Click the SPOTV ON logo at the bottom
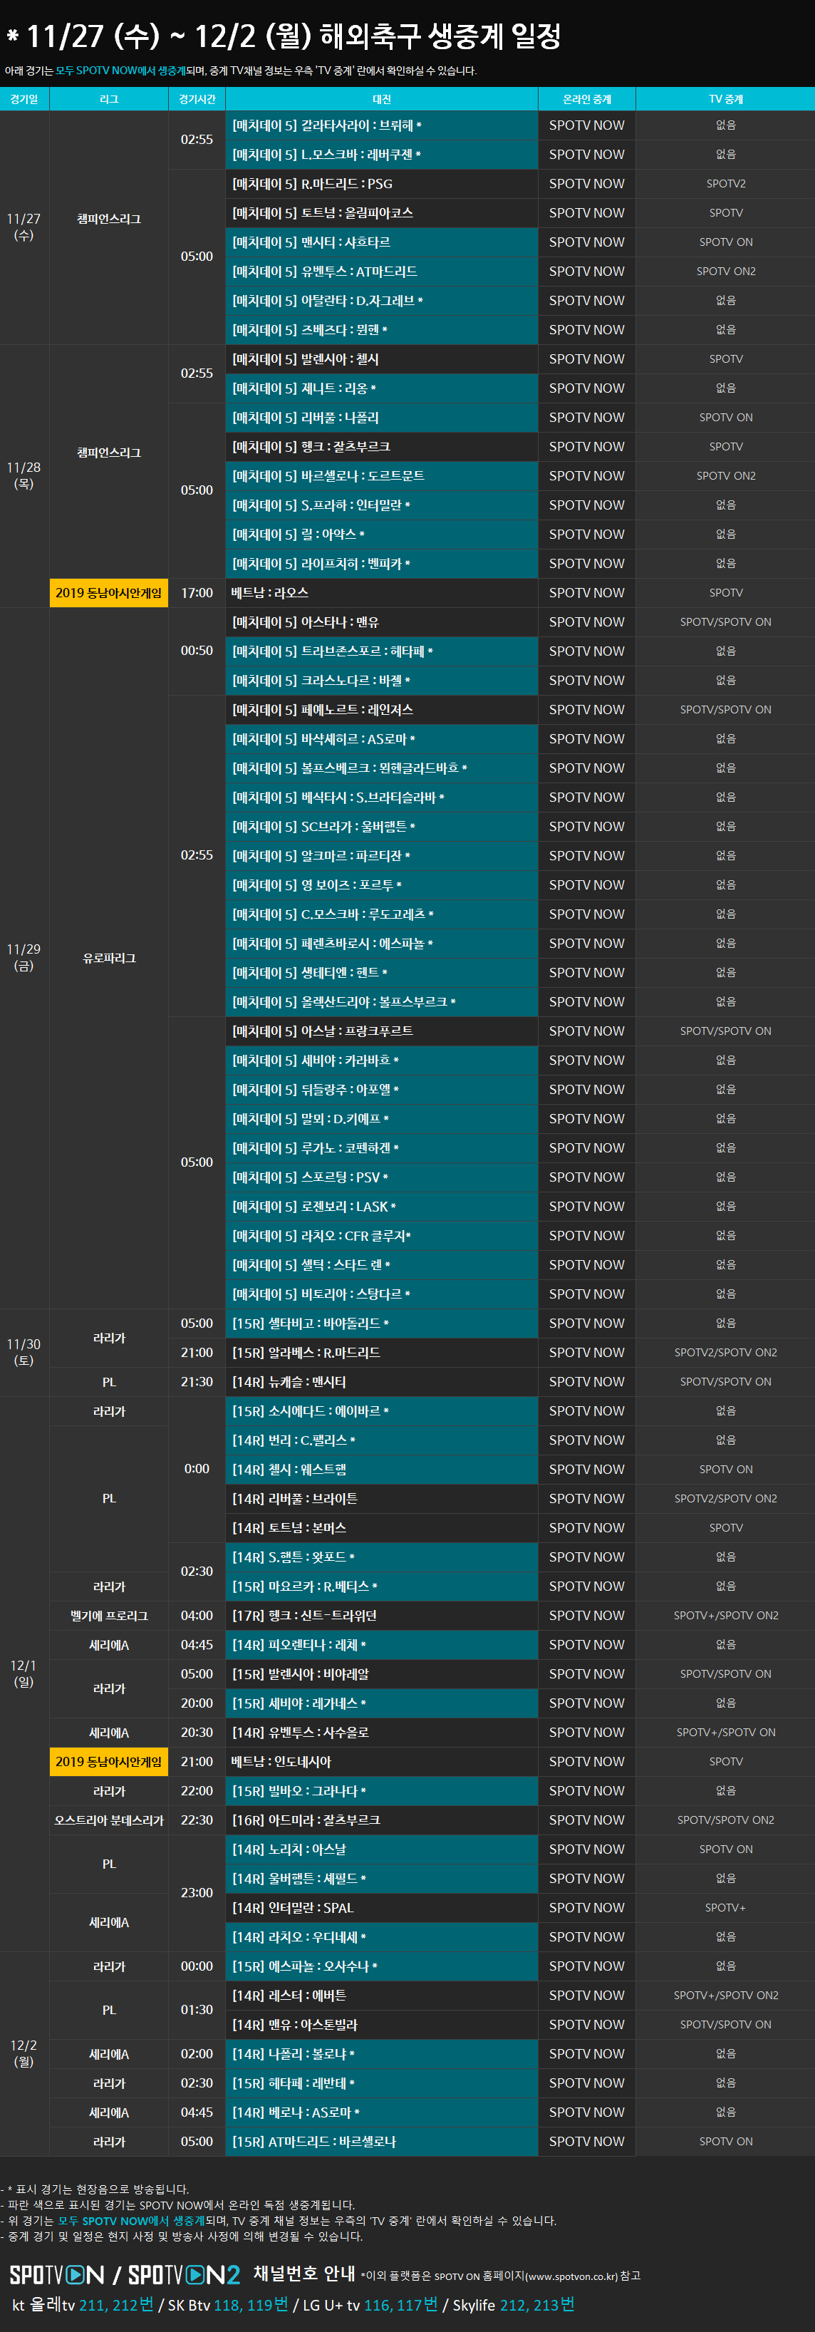Viewport: 815px width, 2332px height. pyautogui.click(x=56, y=2274)
